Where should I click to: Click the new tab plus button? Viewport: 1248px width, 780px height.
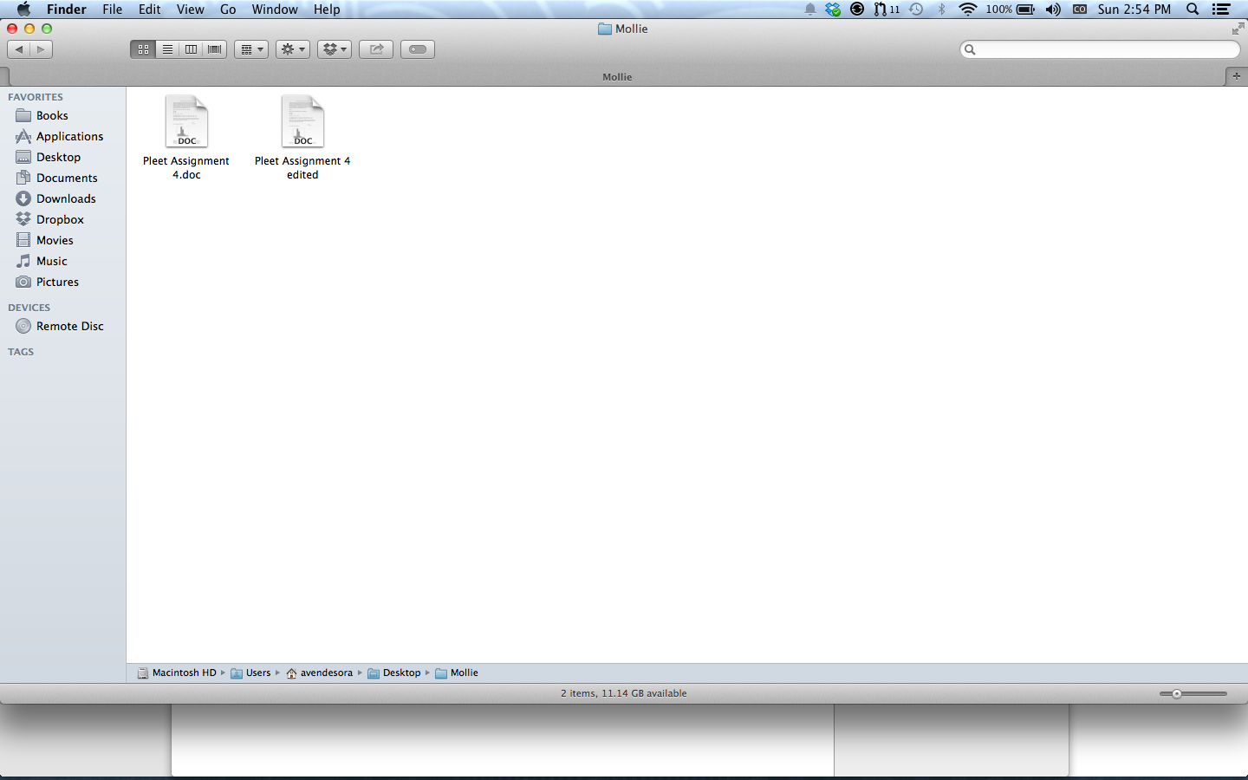click(x=1237, y=76)
